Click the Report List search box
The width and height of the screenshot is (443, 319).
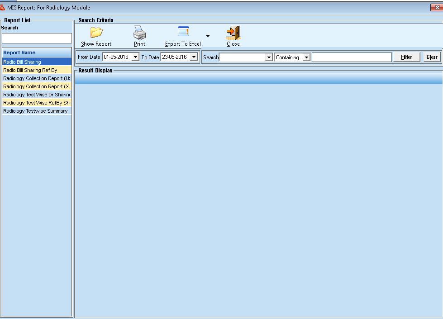click(x=37, y=38)
